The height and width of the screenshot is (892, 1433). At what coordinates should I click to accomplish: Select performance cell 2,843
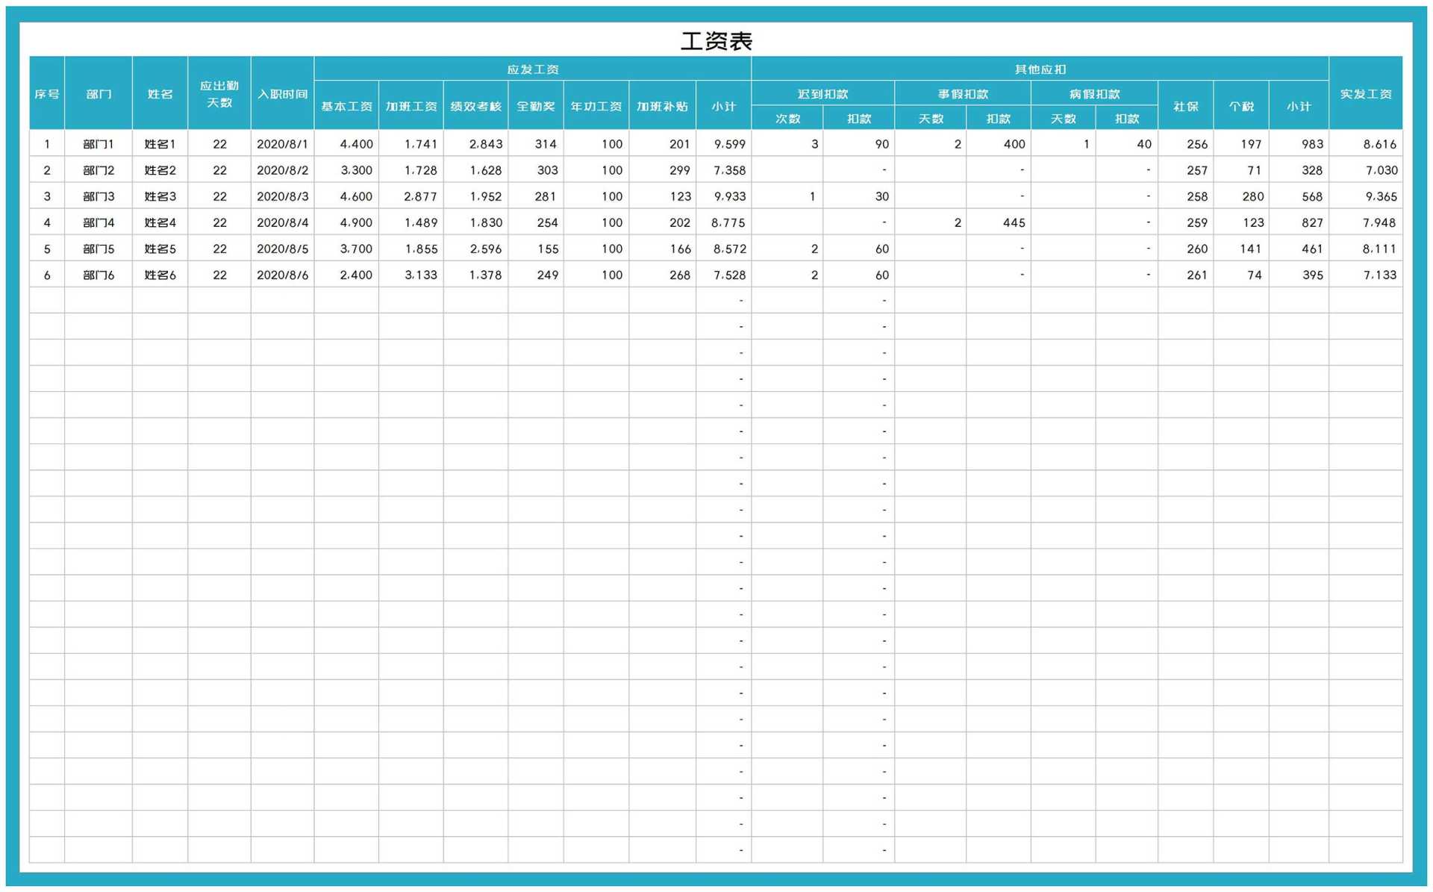pos(476,143)
